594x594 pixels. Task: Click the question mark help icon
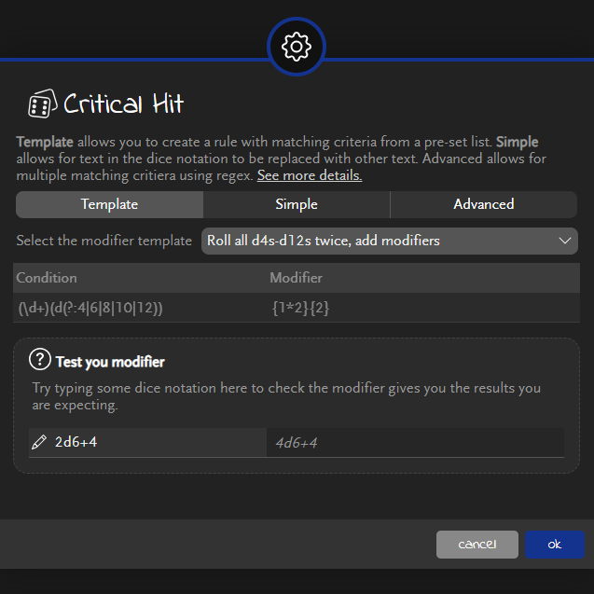tap(40, 360)
